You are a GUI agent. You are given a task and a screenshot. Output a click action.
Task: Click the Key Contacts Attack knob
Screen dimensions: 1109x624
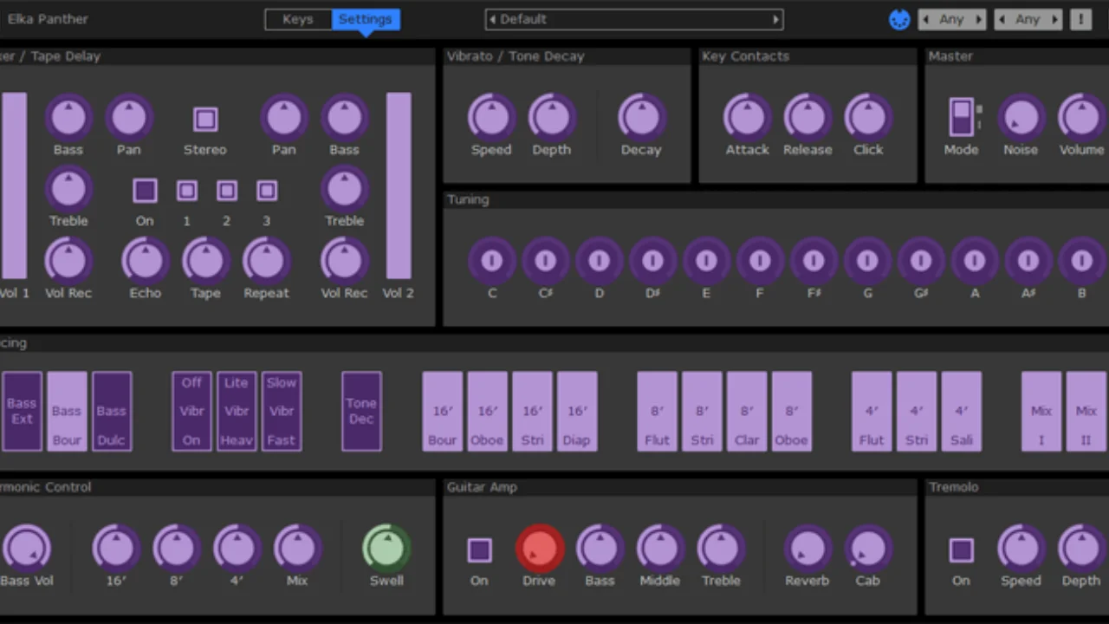pos(747,117)
